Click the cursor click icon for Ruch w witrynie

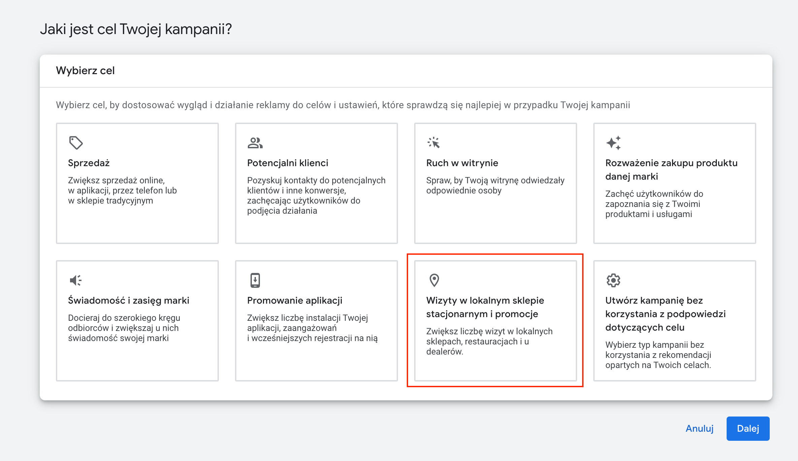point(434,143)
